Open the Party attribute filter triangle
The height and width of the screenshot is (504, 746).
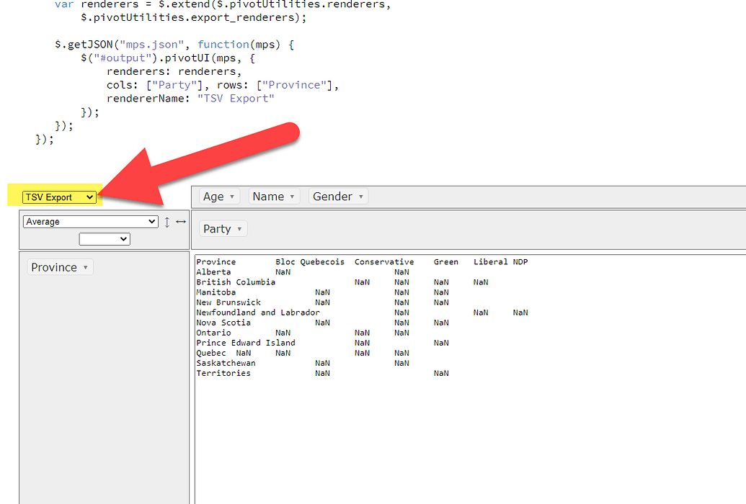pyautogui.click(x=239, y=228)
